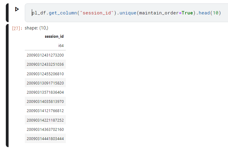Pick the 20090313091715820 row
This screenshot has width=228, height=148.
pos(45,83)
